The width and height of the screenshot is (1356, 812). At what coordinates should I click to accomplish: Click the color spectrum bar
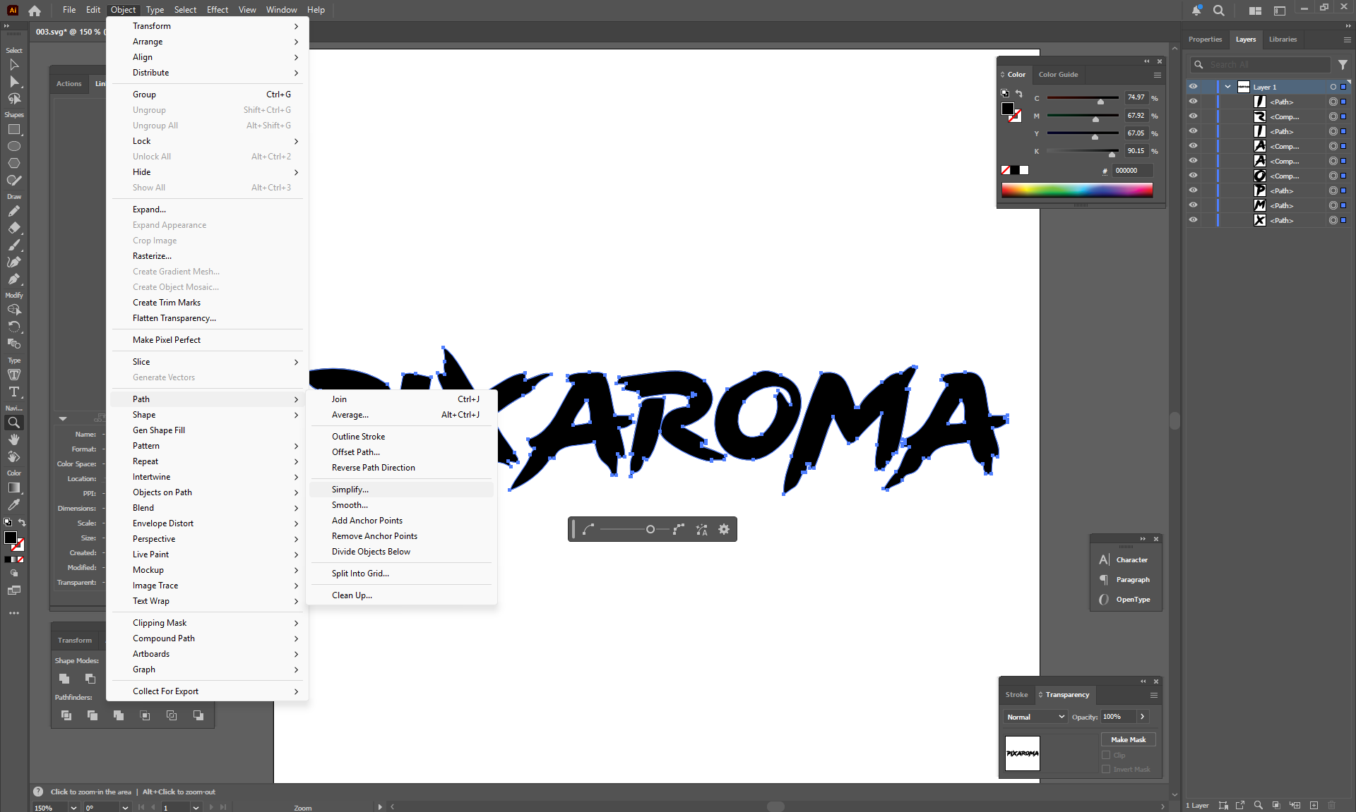click(1076, 190)
